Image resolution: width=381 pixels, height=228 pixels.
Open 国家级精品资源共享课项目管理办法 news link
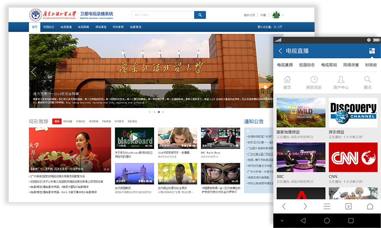[57, 176]
